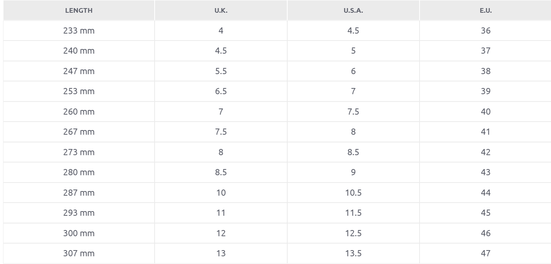Select U.K. size 11 cell
This screenshot has height=264, width=551.
221,213
